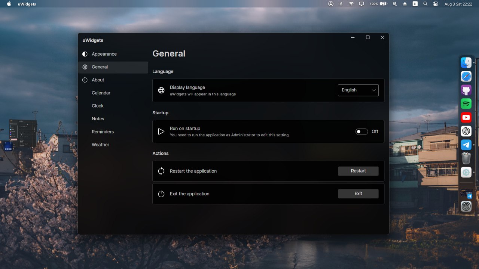Launch Spotify from the dock
Screen dimensions: 479x269
click(x=466, y=104)
